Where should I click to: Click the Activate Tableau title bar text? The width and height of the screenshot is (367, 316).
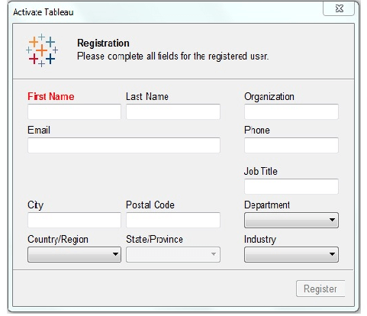[x=43, y=12]
